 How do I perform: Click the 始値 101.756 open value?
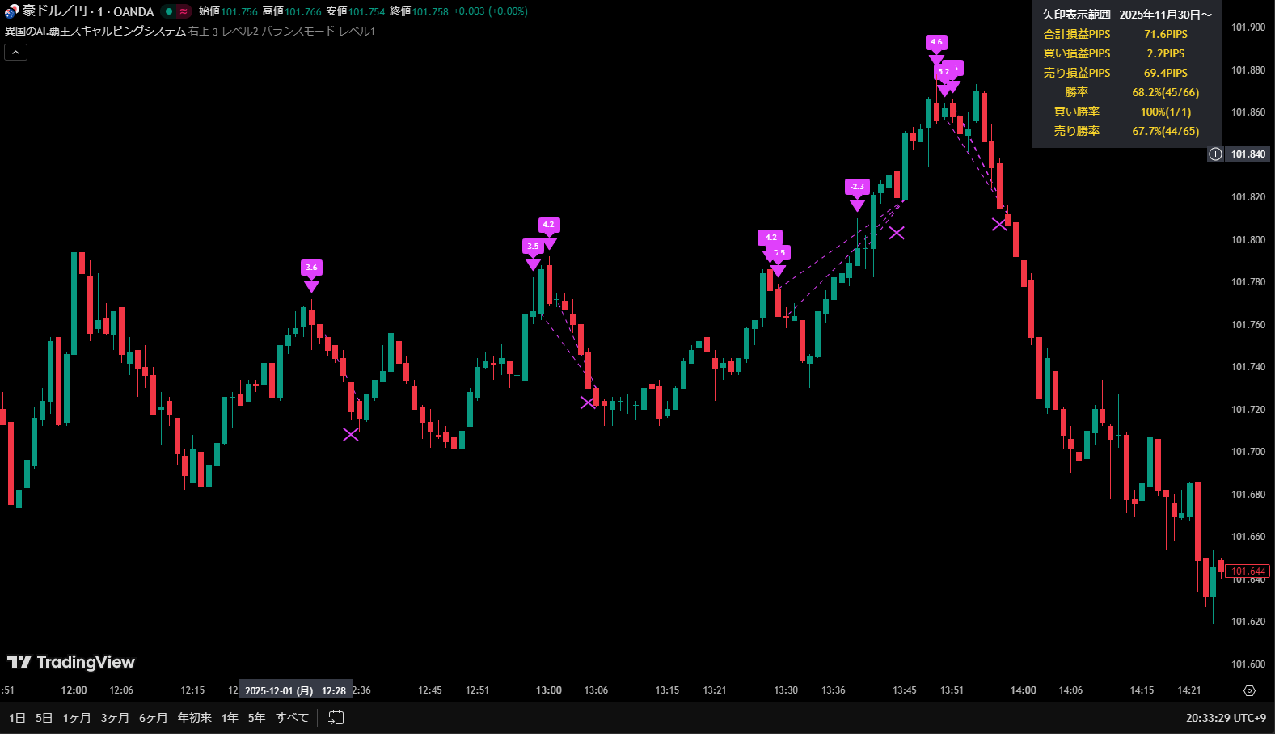(x=228, y=11)
